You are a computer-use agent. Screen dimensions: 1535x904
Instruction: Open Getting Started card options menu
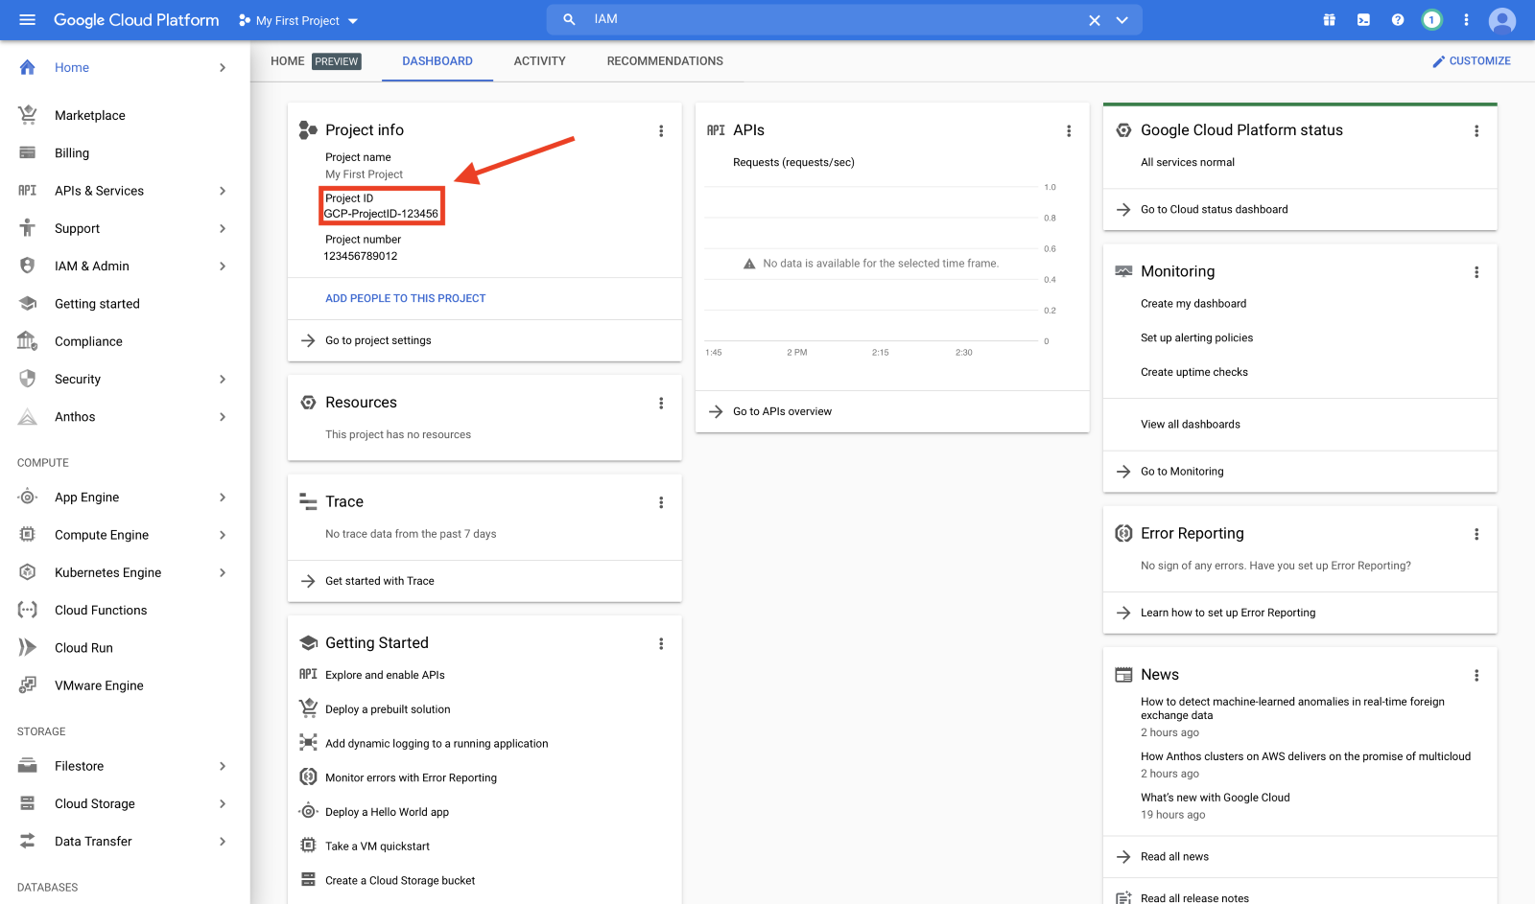(661, 644)
